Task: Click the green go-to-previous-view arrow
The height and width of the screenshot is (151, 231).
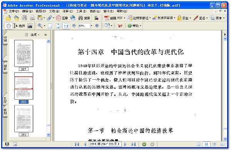Action: 144,144
